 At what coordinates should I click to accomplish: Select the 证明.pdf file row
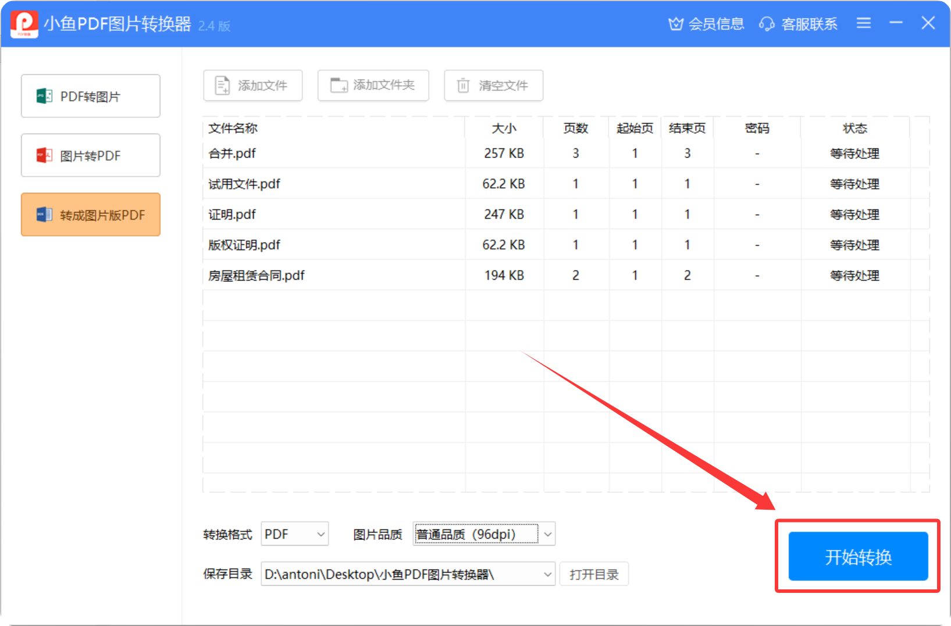(x=231, y=214)
